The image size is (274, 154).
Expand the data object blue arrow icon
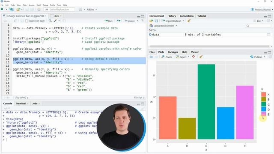tap(150, 35)
